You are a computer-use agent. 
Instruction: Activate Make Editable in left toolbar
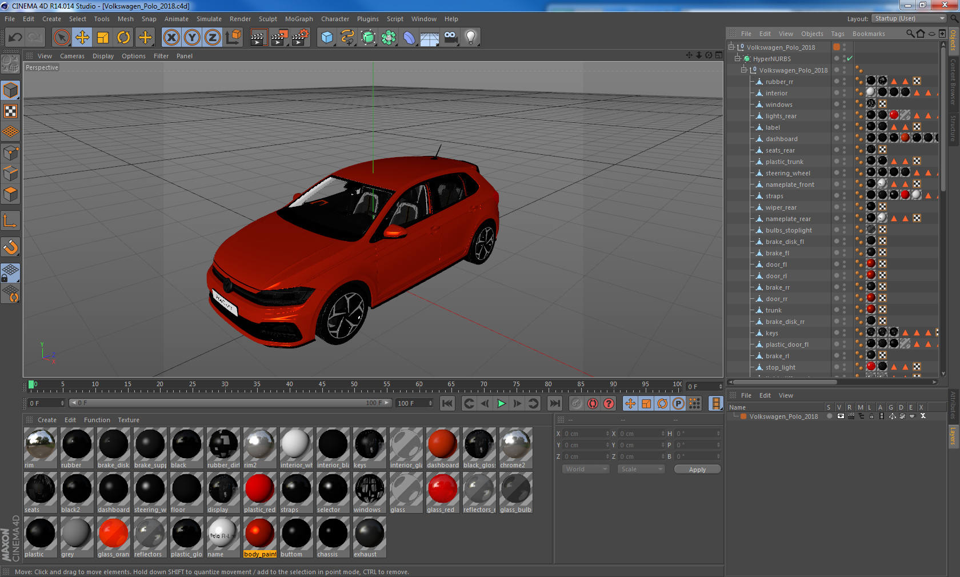pos(10,64)
